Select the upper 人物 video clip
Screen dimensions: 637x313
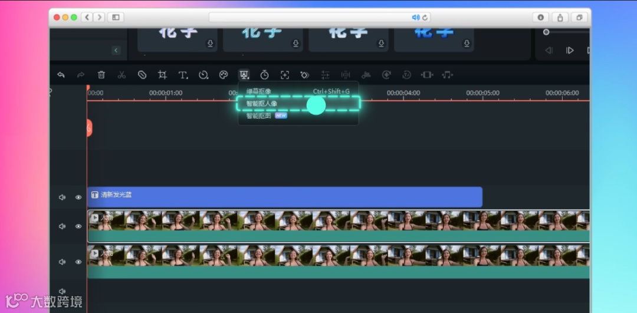(339, 226)
